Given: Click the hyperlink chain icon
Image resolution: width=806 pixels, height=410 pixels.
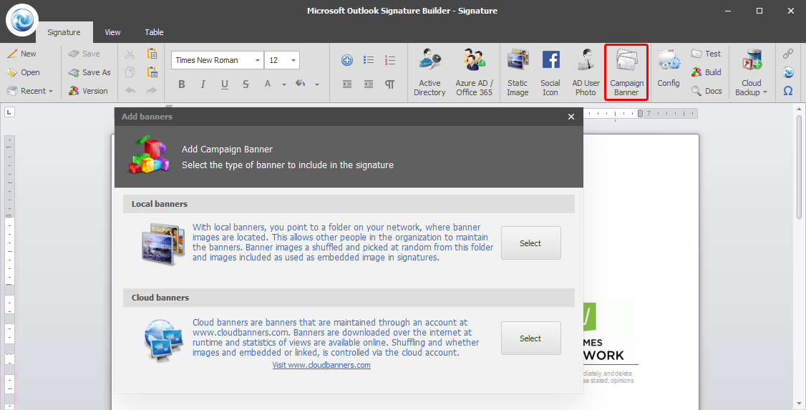Looking at the screenshot, I should [788, 54].
